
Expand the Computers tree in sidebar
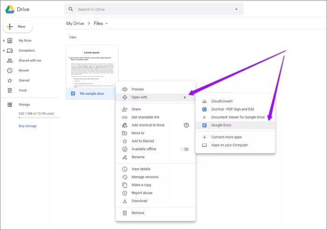click(4, 50)
